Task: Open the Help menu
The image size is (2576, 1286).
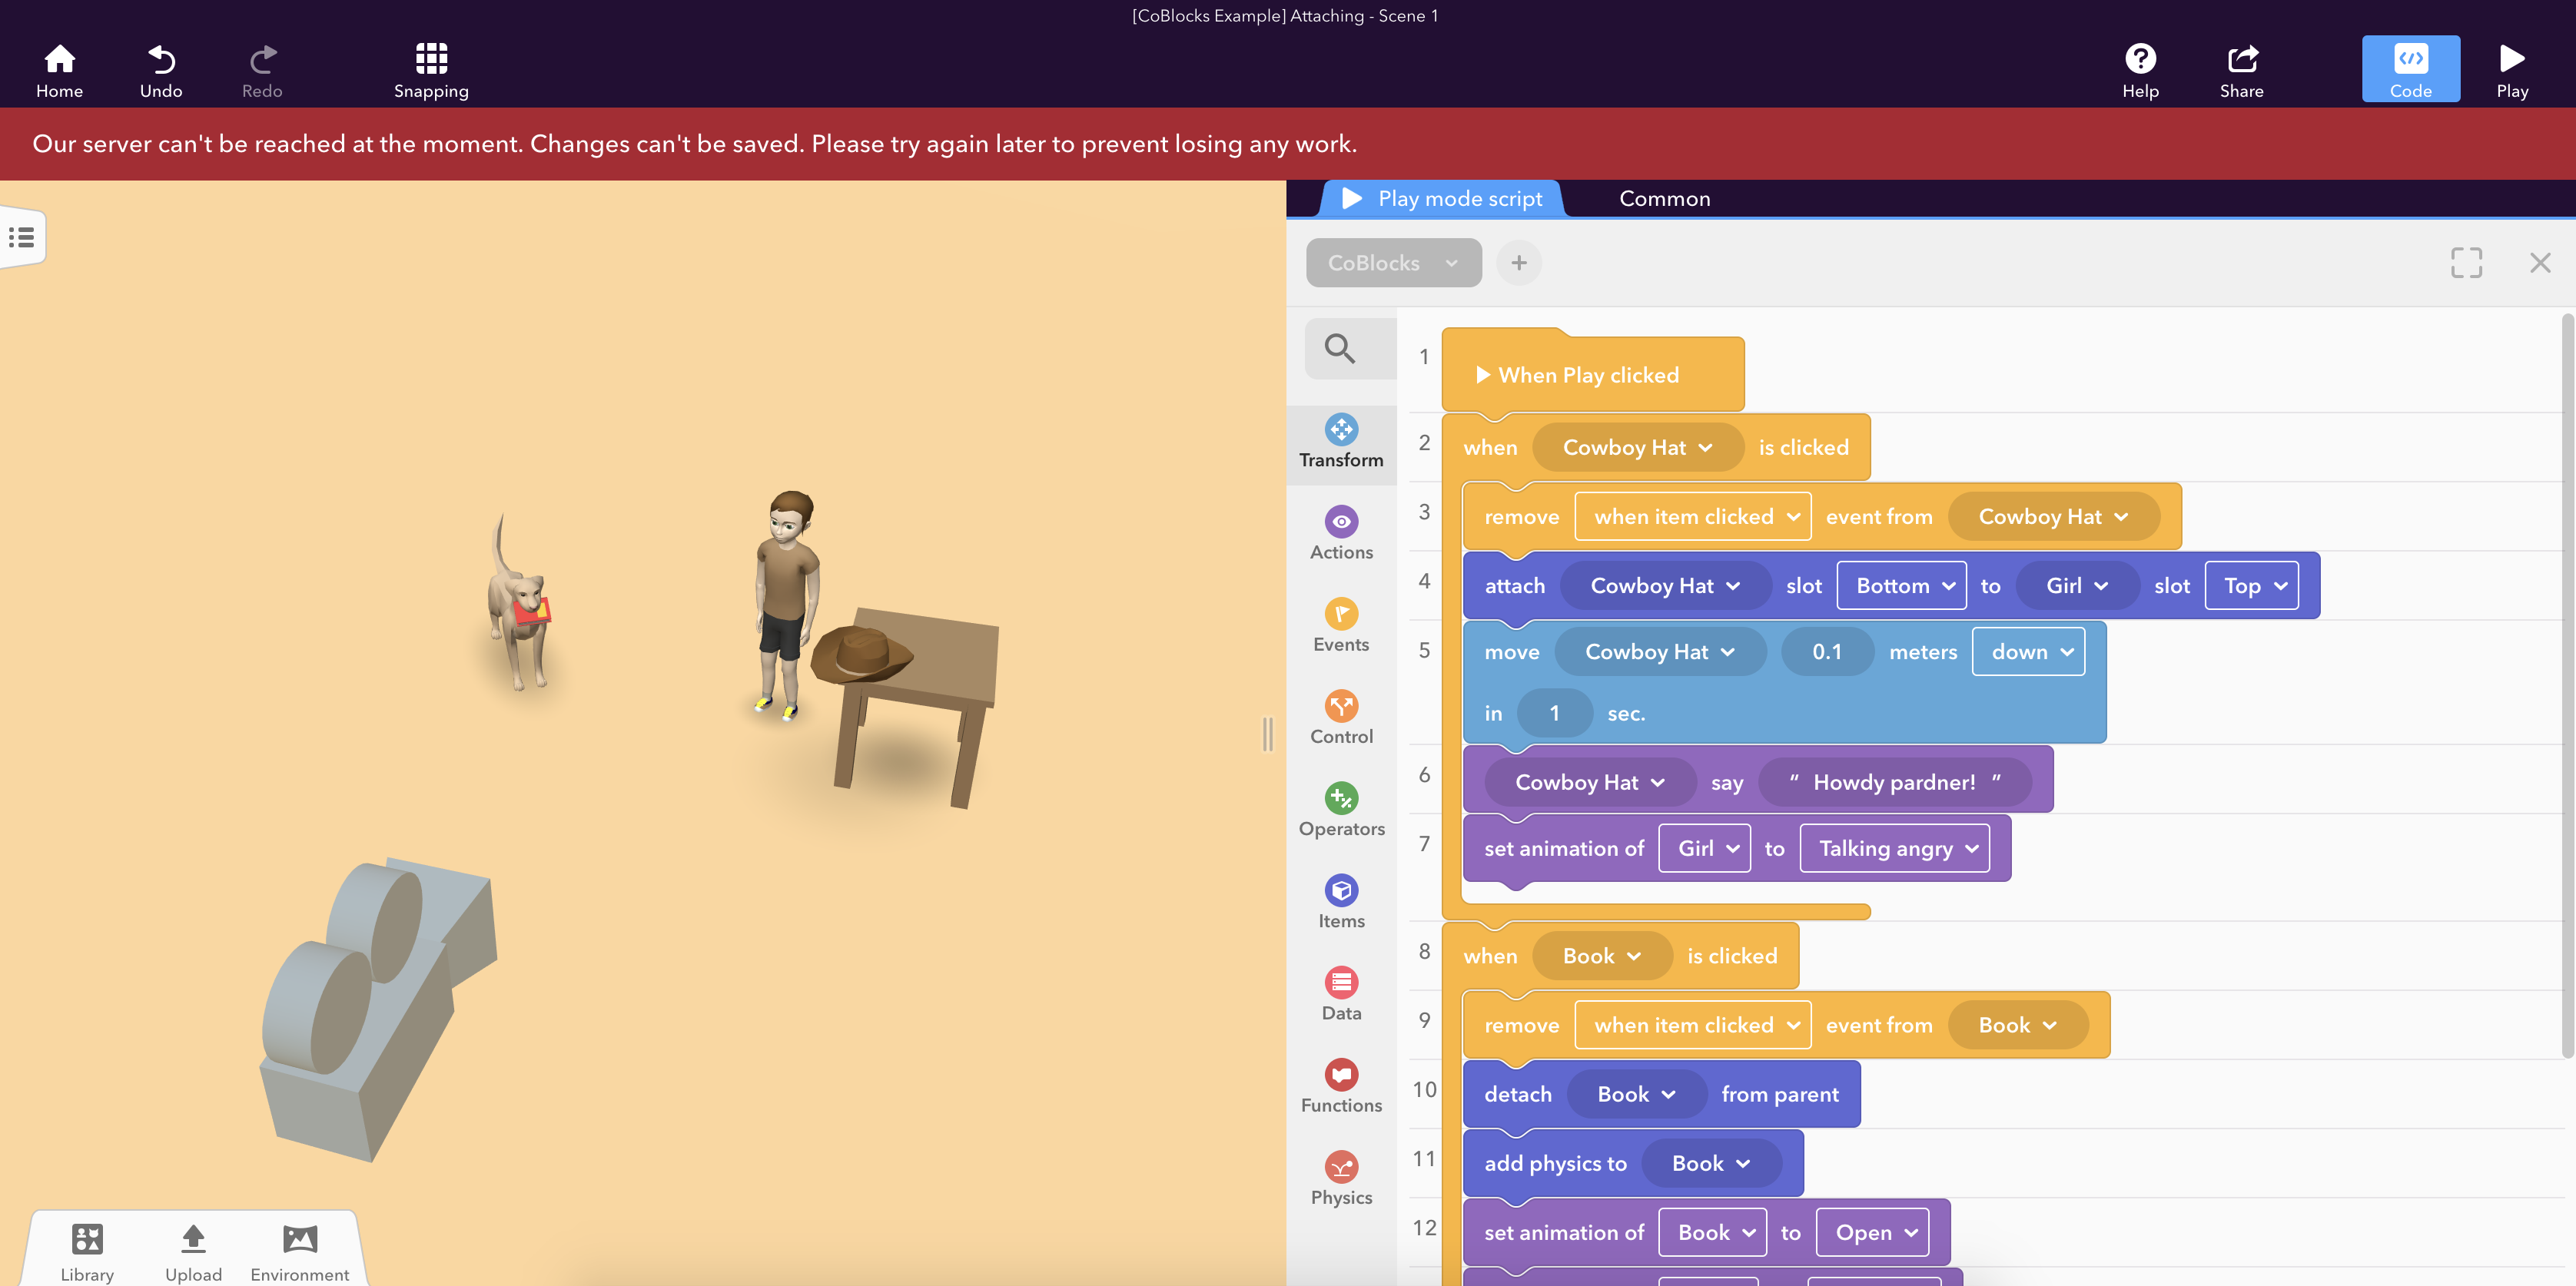Action: (2140, 71)
